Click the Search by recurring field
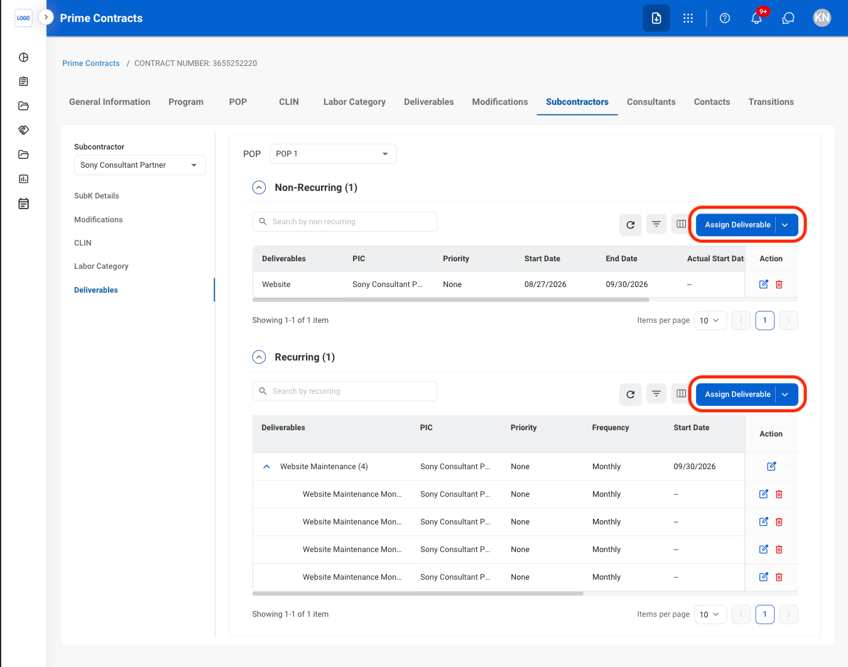Image resolution: width=848 pixels, height=667 pixels. point(345,391)
